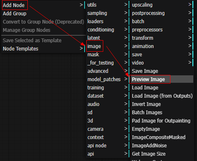Expand the transform submenu
This screenshot has height=161, width=197.
162,38
